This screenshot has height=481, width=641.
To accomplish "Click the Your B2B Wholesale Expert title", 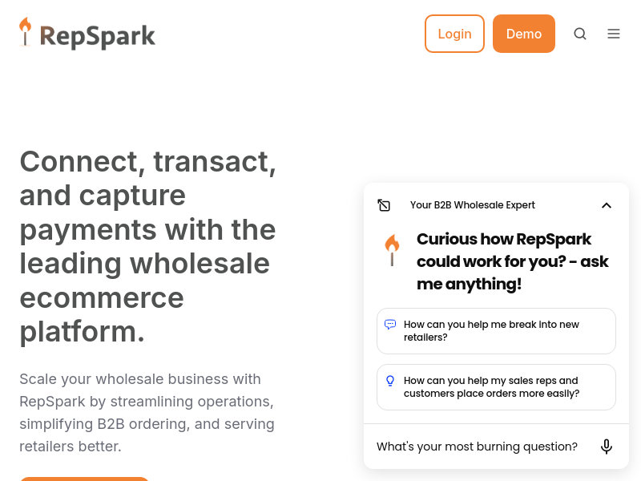I will (x=472, y=205).
